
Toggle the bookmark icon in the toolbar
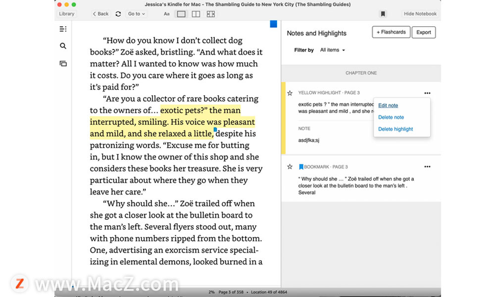click(383, 14)
